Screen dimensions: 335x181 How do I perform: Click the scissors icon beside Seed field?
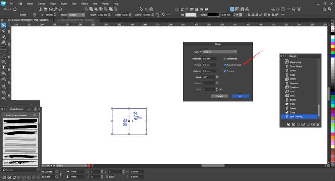tap(221, 89)
